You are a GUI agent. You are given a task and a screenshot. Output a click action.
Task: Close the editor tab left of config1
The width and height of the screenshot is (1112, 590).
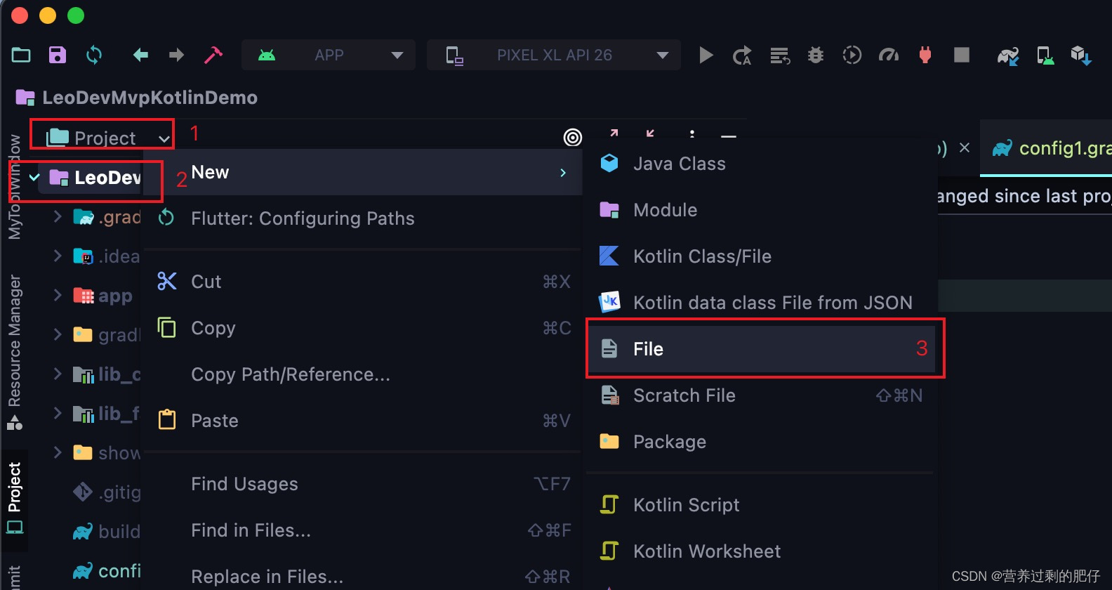[x=965, y=148]
